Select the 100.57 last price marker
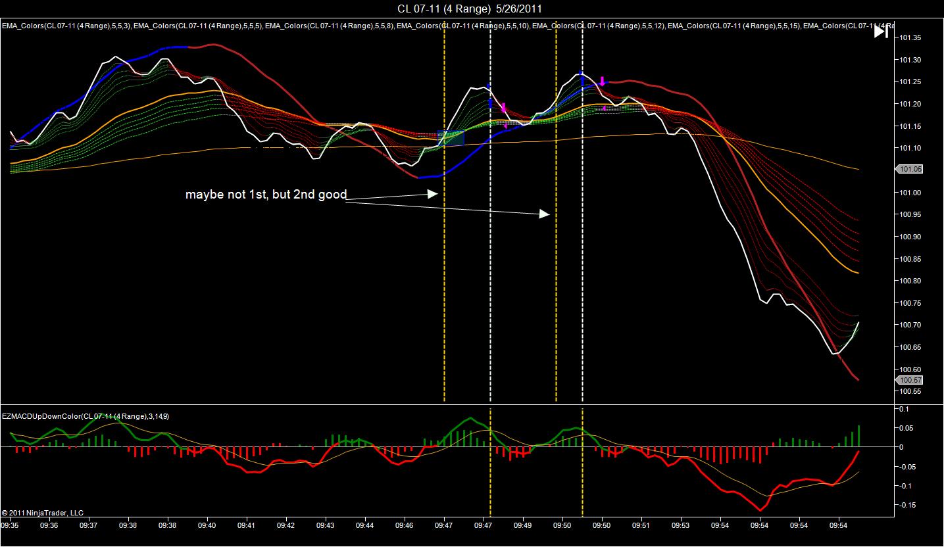The image size is (944, 547). (909, 380)
